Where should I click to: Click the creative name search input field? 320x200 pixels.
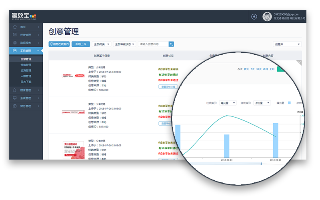click(x=153, y=44)
